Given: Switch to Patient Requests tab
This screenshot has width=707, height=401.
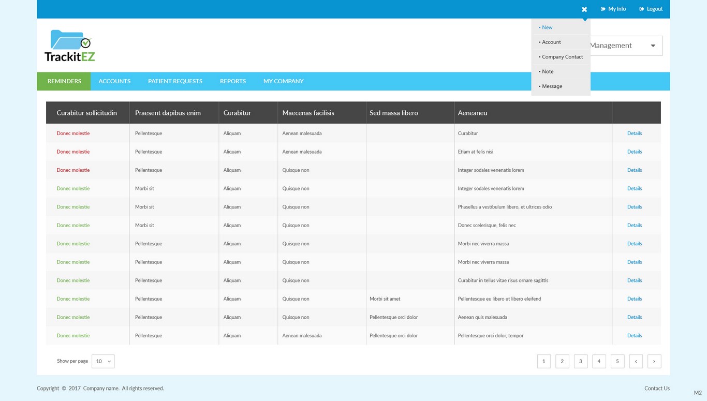Looking at the screenshot, I should click(x=175, y=81).
